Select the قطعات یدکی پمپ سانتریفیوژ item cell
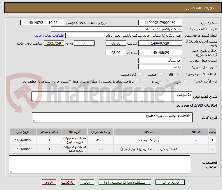 pos(149,149)
